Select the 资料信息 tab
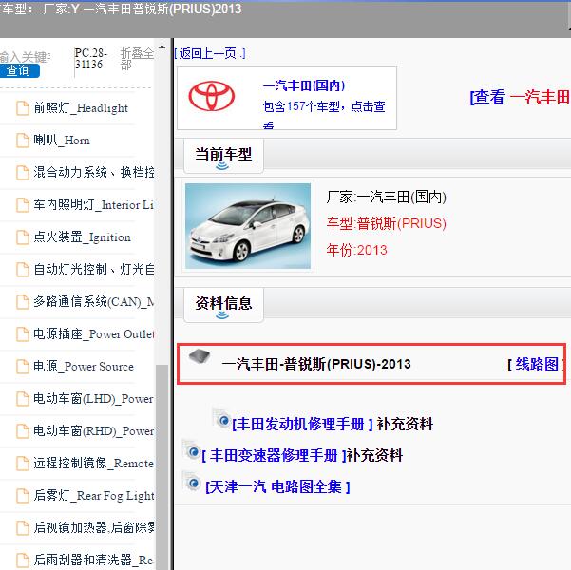The image size is (571, 570). (x=223, y=305)
